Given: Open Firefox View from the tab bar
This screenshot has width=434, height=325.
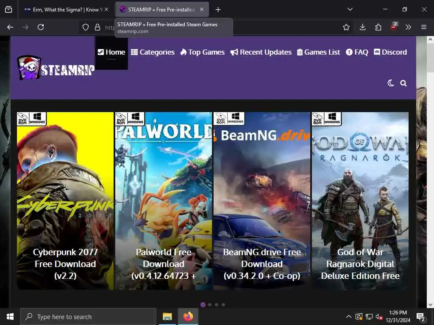Looking at the screenshot, I should point(8,10).
